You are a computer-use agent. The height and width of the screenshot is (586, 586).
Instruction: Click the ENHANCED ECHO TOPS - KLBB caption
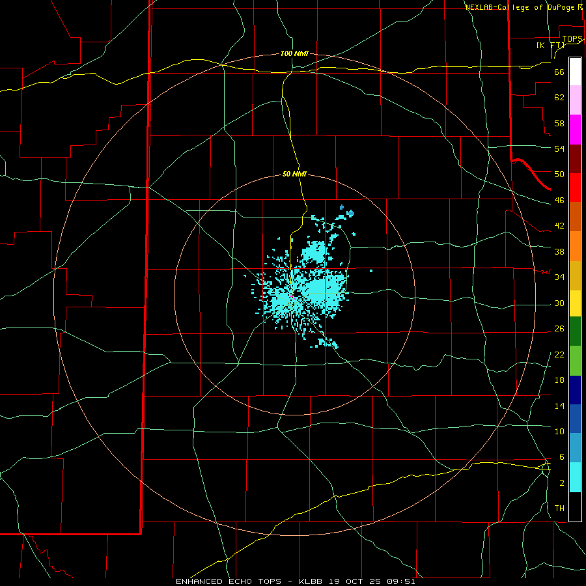pyautogui.click(x=249, y=581)
